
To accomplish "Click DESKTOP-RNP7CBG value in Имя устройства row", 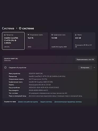I will coord(36,74).
